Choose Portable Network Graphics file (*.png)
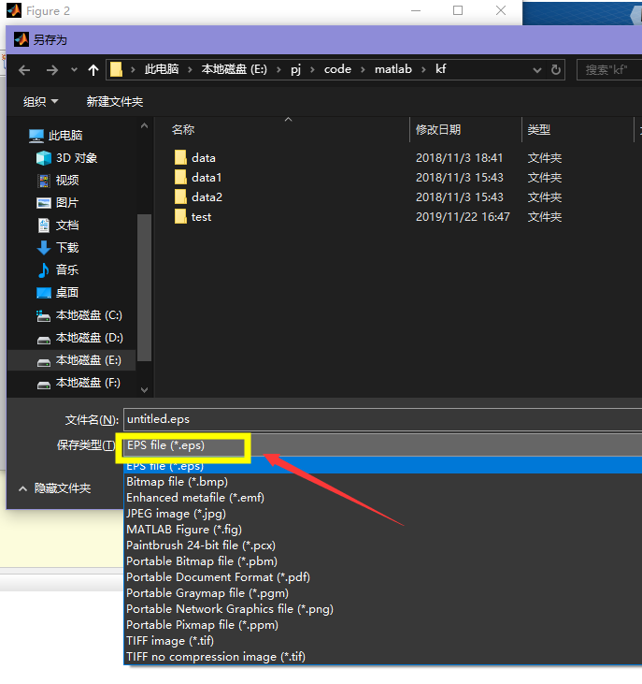This screenshot has height=684, width=642. [383, 609]
